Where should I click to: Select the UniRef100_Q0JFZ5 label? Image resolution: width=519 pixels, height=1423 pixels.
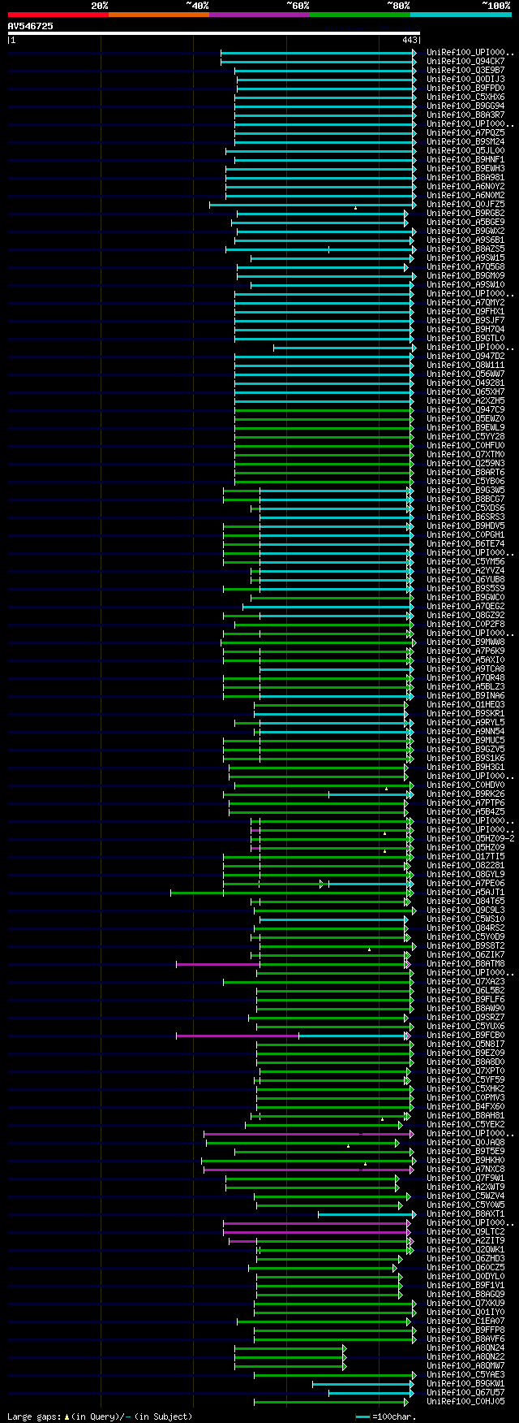(465, 204)
